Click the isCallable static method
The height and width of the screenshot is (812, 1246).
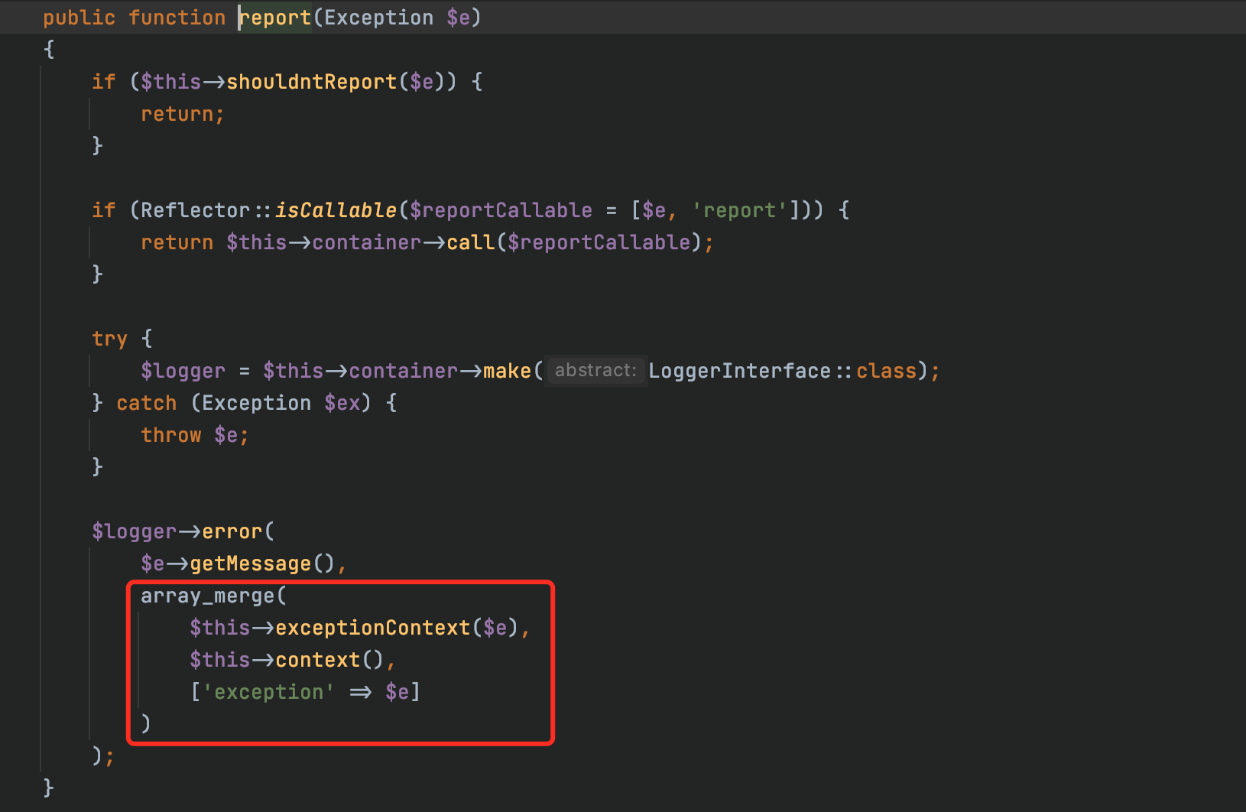[x=336, y=210]
